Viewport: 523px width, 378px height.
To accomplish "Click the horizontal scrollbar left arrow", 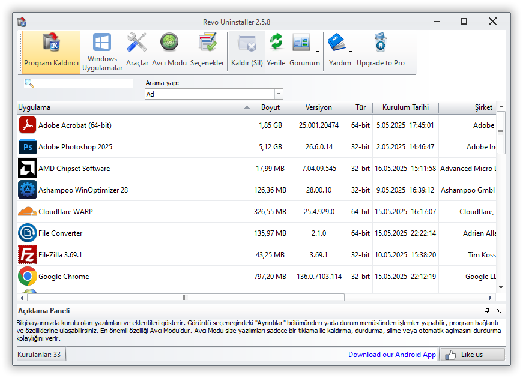I will click(x=22, y=298).
